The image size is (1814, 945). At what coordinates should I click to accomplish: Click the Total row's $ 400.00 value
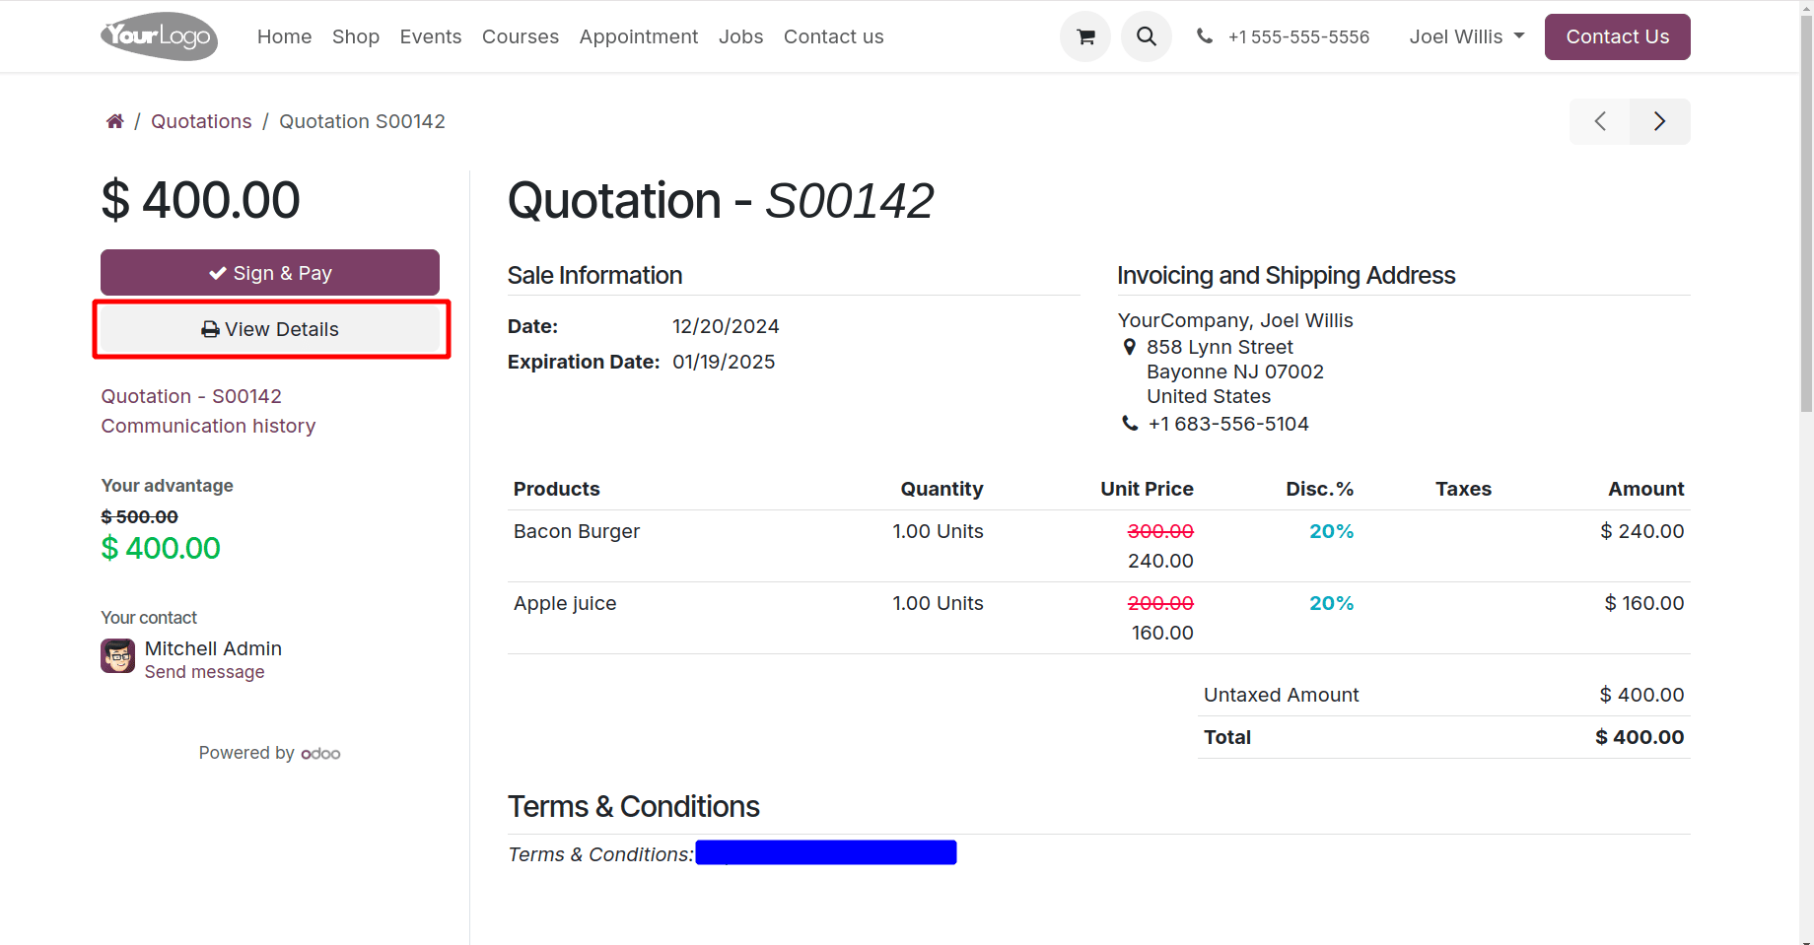coord(1640,737)
